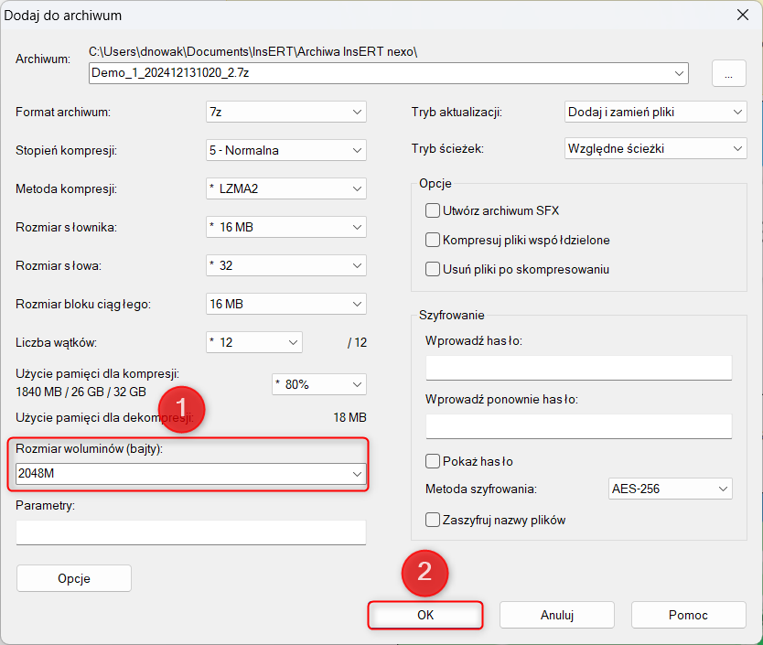Click the '/ 12' thread count text
Viewport: 763px width, 645px height.
click(x=357, y=343)
